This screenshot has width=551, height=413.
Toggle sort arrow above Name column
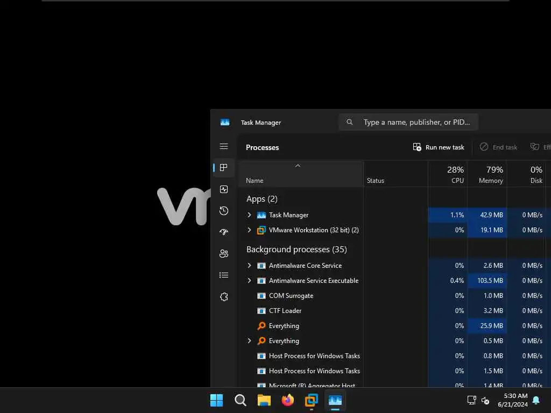pos(298,166)
